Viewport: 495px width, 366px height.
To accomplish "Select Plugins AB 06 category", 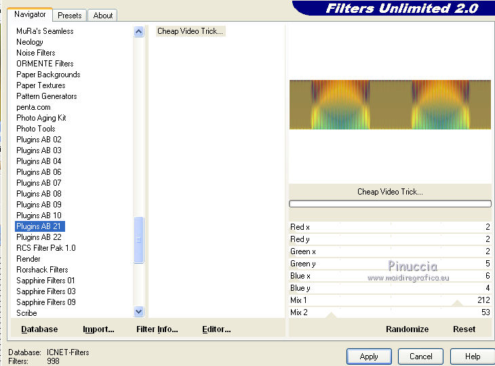I will pos(39,172).
